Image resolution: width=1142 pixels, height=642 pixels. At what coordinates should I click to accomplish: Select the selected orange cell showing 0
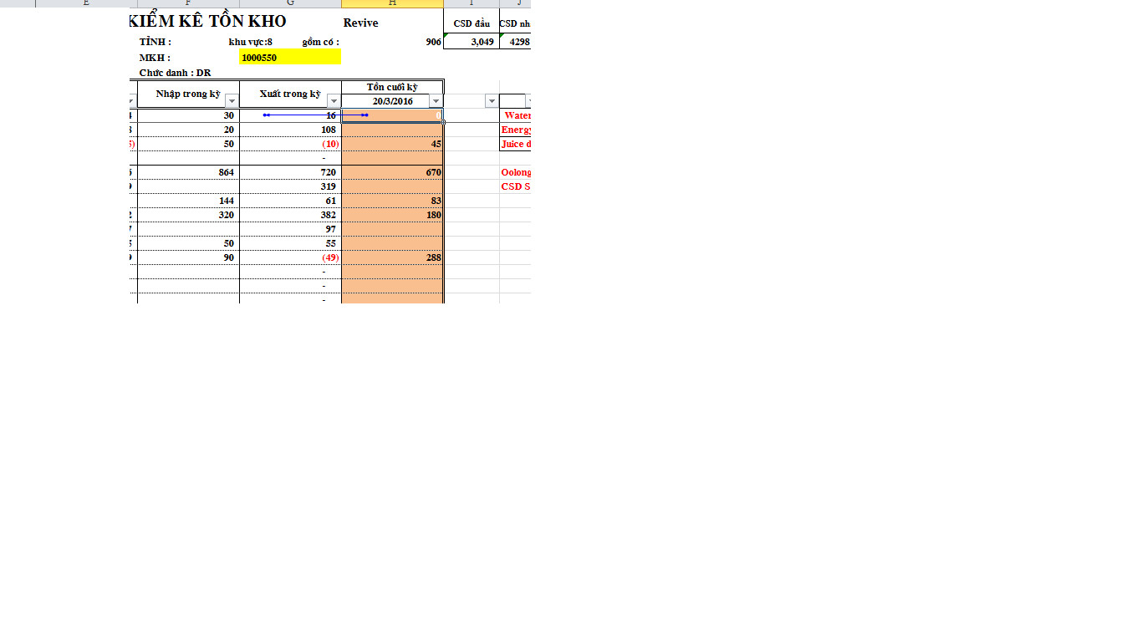(392, 115)
